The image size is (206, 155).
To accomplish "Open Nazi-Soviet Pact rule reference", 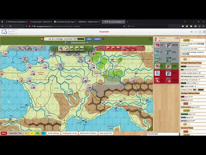I will [106, 133].
